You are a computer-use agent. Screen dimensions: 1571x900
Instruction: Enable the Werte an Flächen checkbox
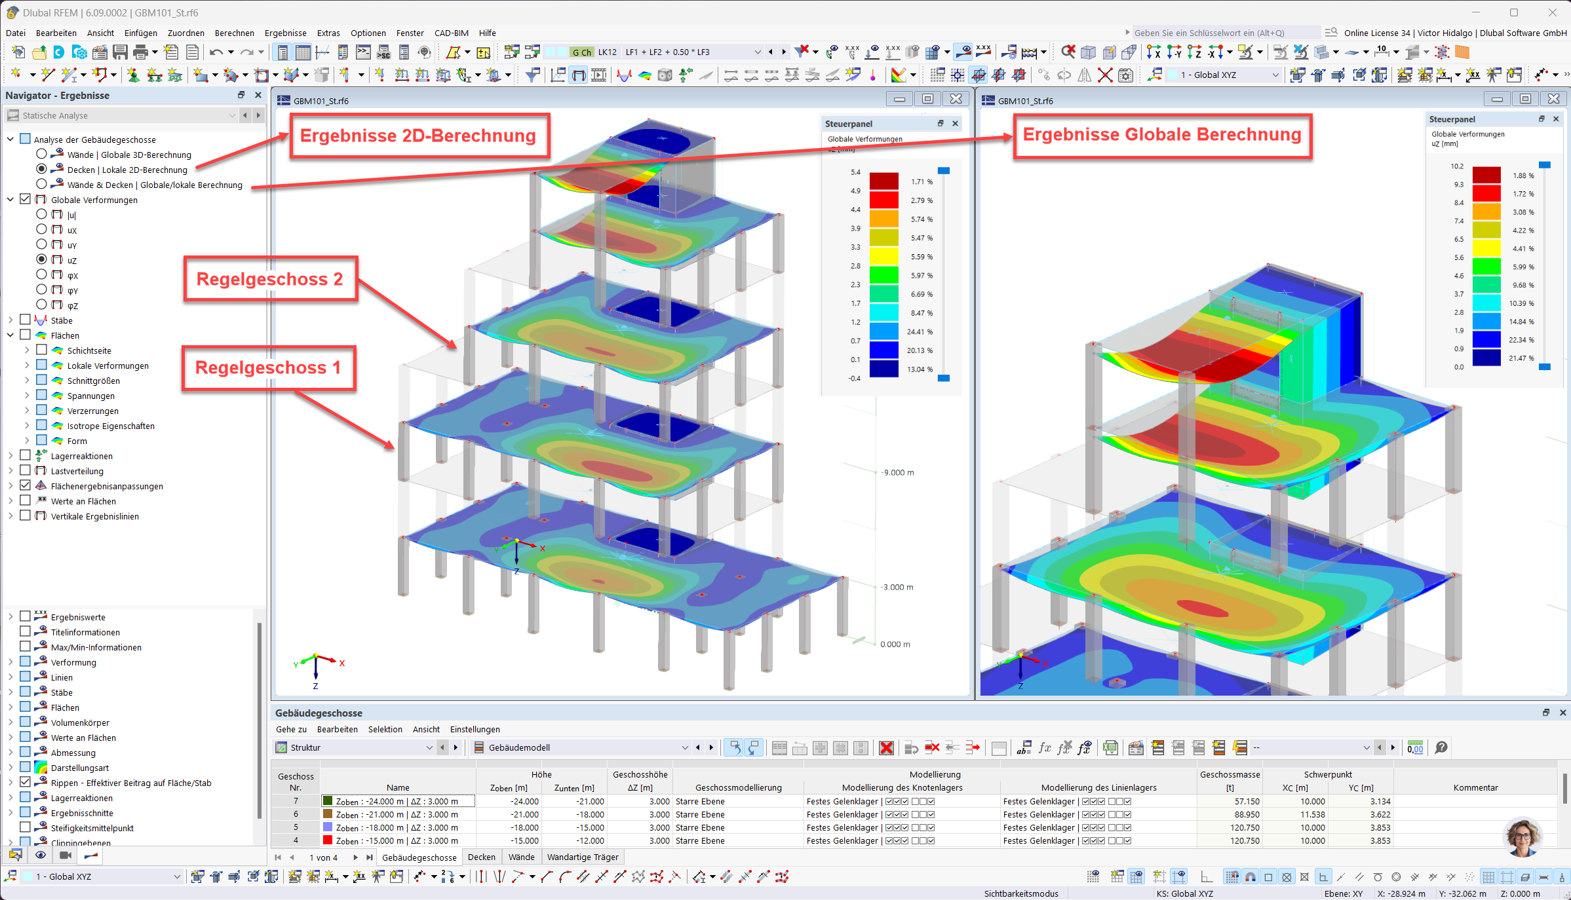[26, 500]
